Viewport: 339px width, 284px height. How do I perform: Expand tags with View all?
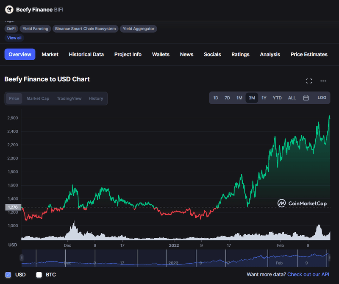[x=14, y=38]
